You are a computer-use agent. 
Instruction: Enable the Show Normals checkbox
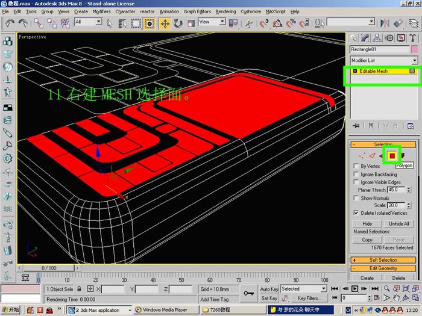click(356, 198)
